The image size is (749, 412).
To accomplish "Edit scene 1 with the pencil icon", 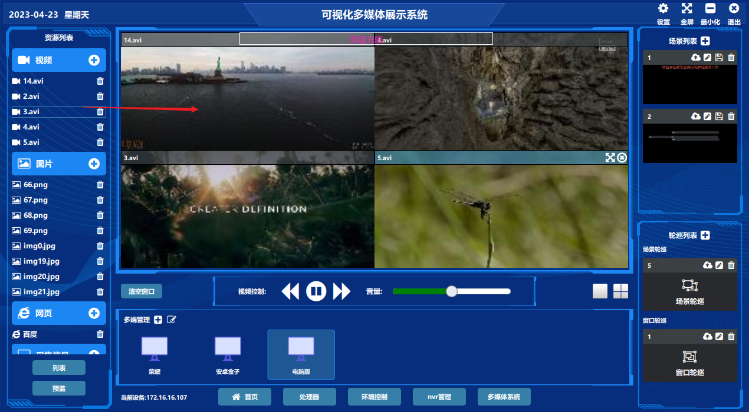I will coord(708,58).
